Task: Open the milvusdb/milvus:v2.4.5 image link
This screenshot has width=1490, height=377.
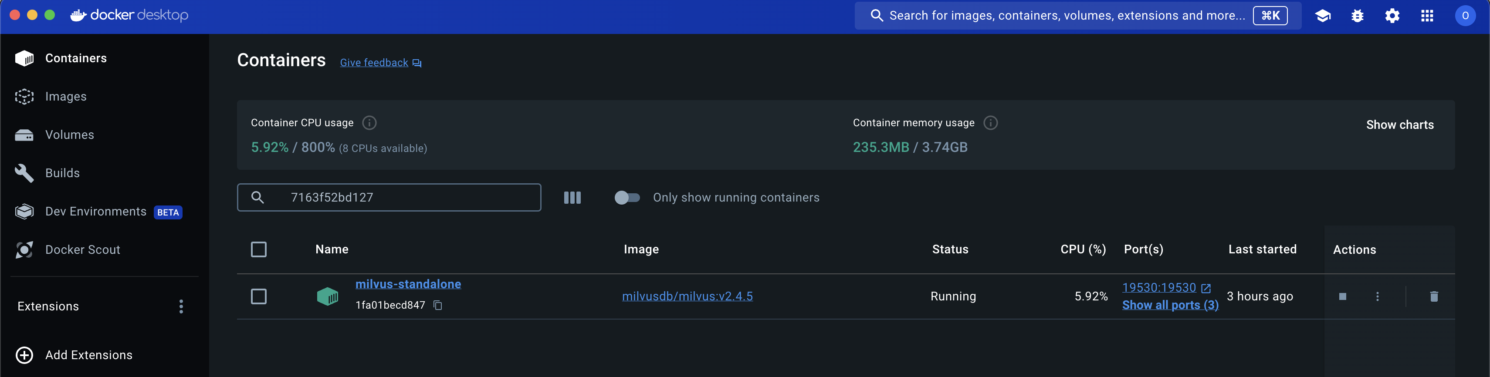Action: pyautogui.click(x=687, y=296)
